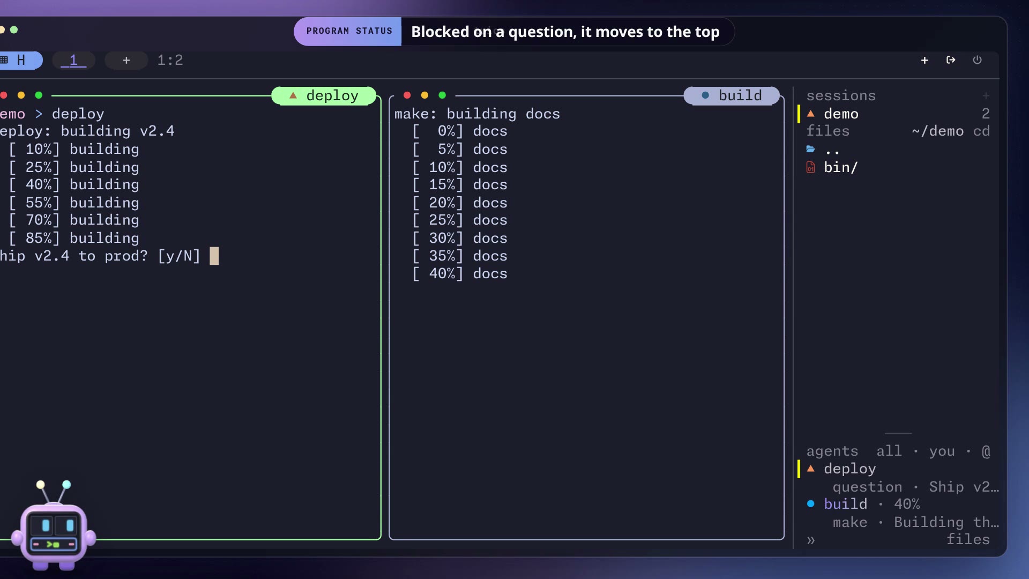Click yellow dot in build pane

(424, 95)
